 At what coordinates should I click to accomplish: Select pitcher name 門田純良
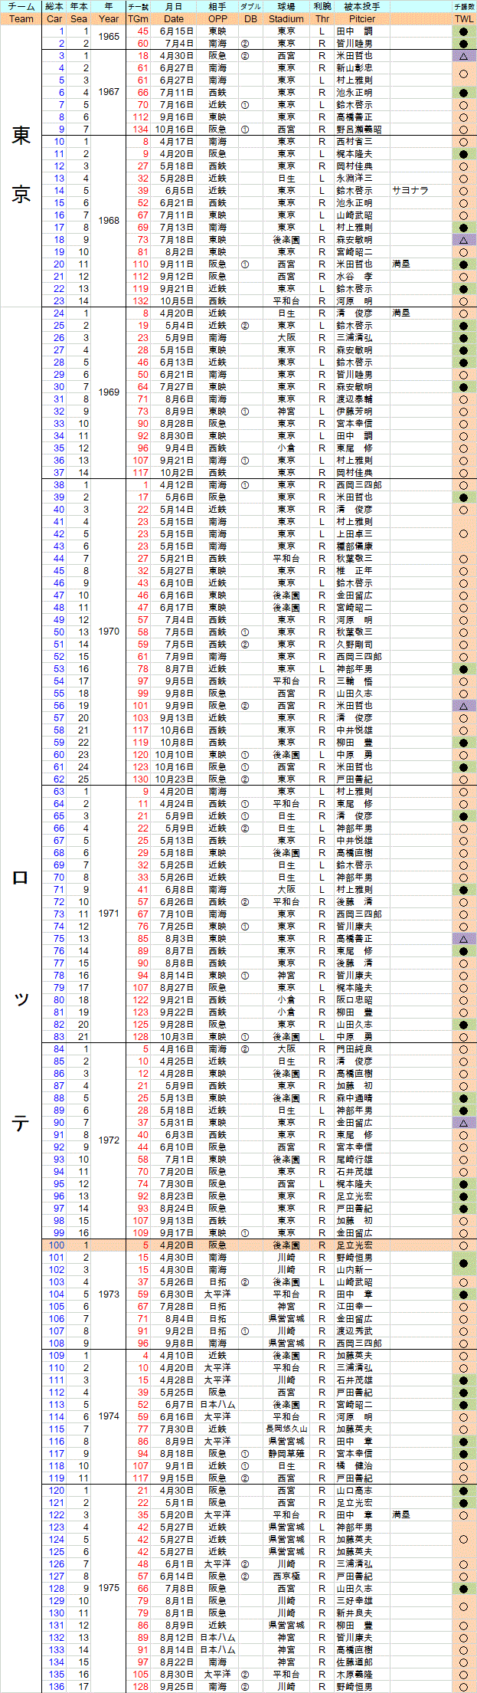(355, 1049)
